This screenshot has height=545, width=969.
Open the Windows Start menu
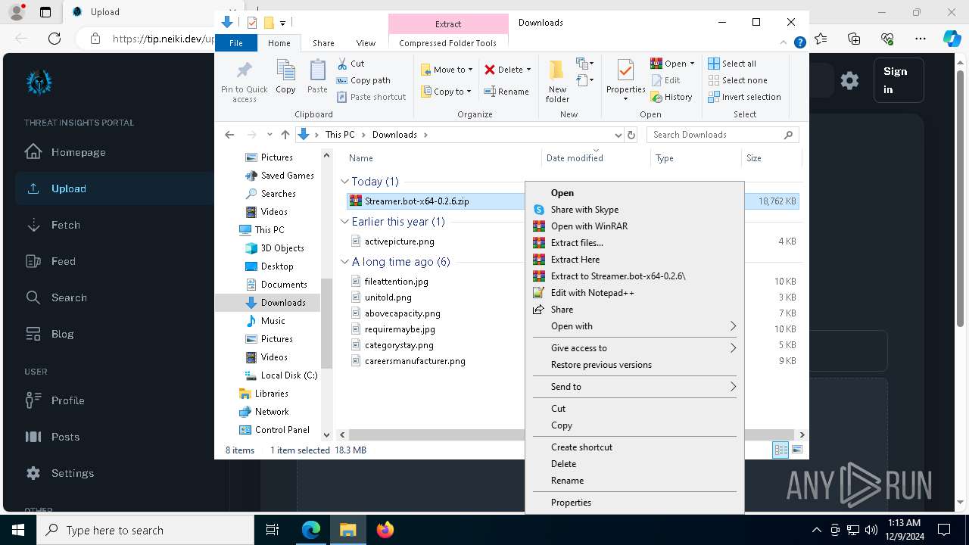[x=18, y=530]
